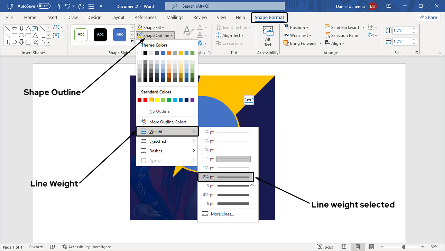Click the Accessibility Investigate status icon
This screenshot has height=251, width=445.
pos(64,247)
